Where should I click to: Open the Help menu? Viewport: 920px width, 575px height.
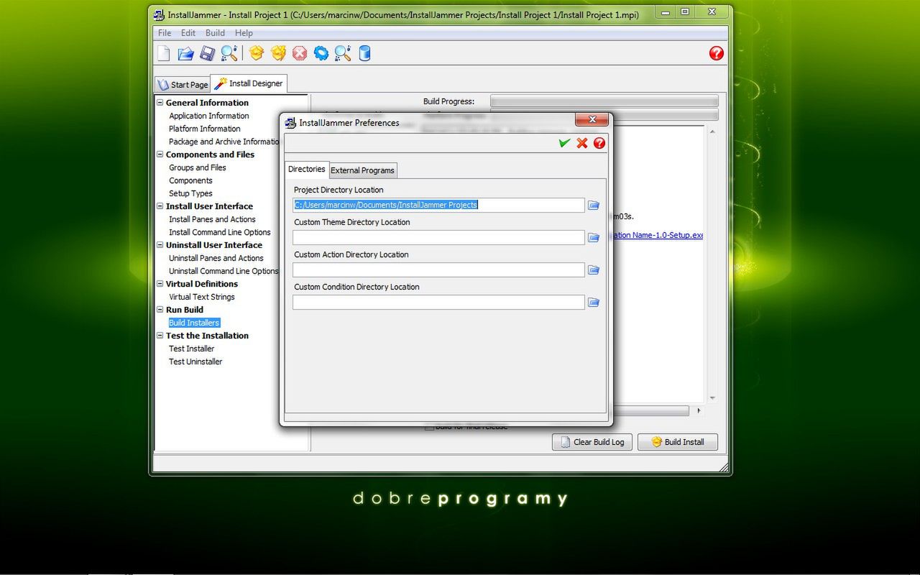tap(244, 33)
